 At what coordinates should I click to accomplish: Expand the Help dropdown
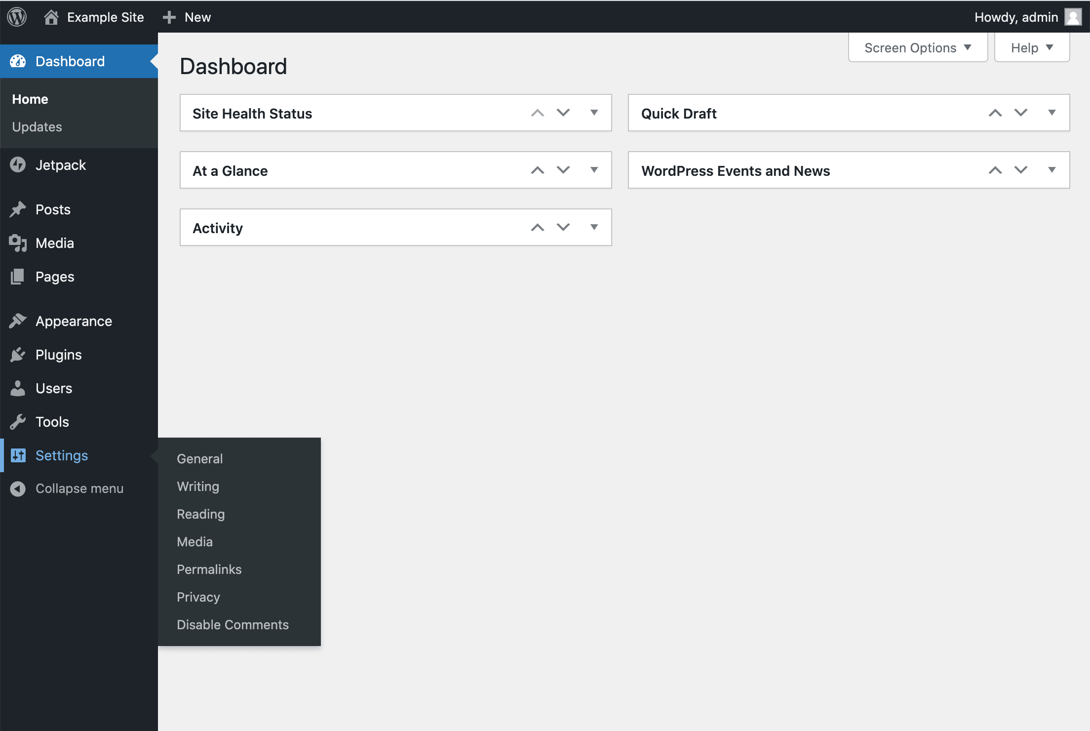pyautogui.click(x=1031, y=47)
